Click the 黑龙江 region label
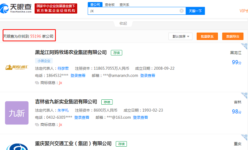The image size is (248, 150). tap(236, 53)
